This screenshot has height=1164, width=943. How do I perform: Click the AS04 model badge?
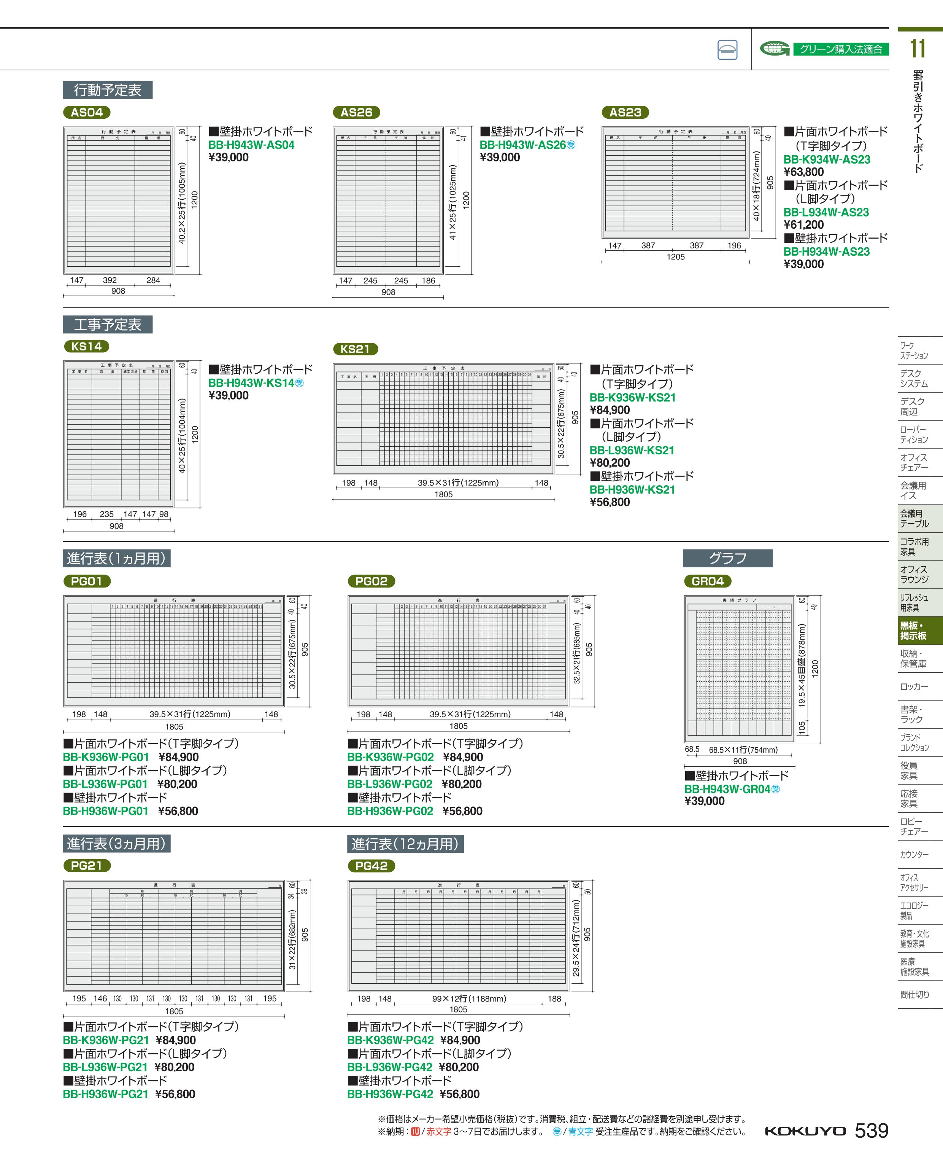[x=87, y=113]
